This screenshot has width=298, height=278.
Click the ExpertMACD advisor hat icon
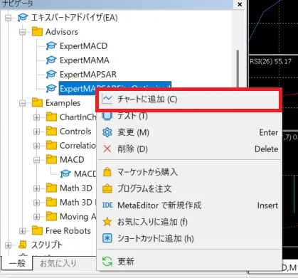point(51,46)
